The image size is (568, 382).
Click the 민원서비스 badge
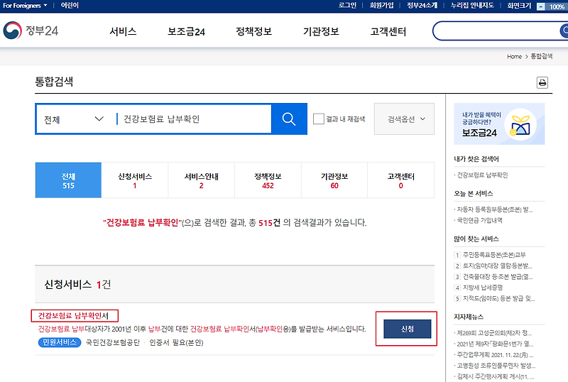point(60,342)
